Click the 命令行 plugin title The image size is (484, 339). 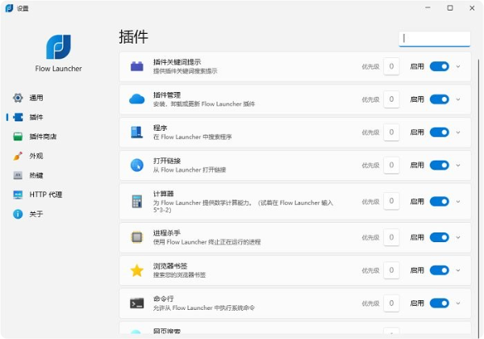[163, 299]
